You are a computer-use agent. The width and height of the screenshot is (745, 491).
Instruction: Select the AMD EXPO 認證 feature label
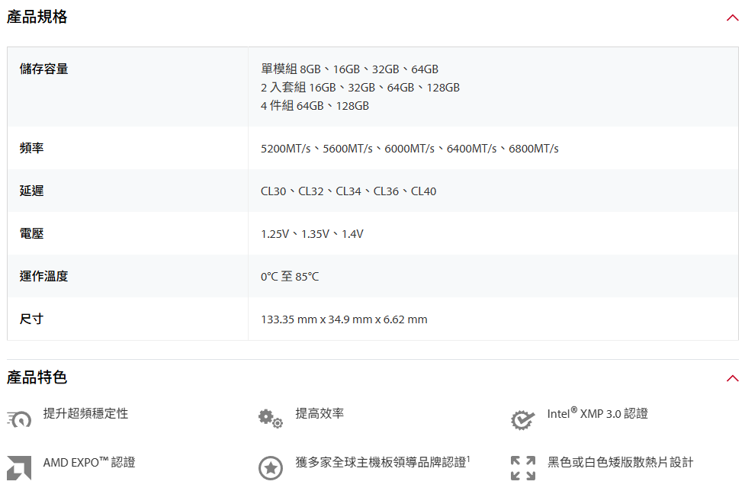pos(89,462)
